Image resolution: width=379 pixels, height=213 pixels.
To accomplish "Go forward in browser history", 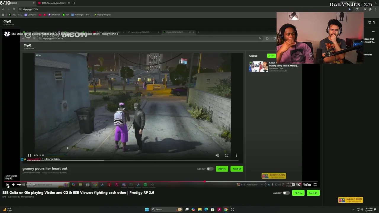I will pyautogui.click(x=8, y=9).
